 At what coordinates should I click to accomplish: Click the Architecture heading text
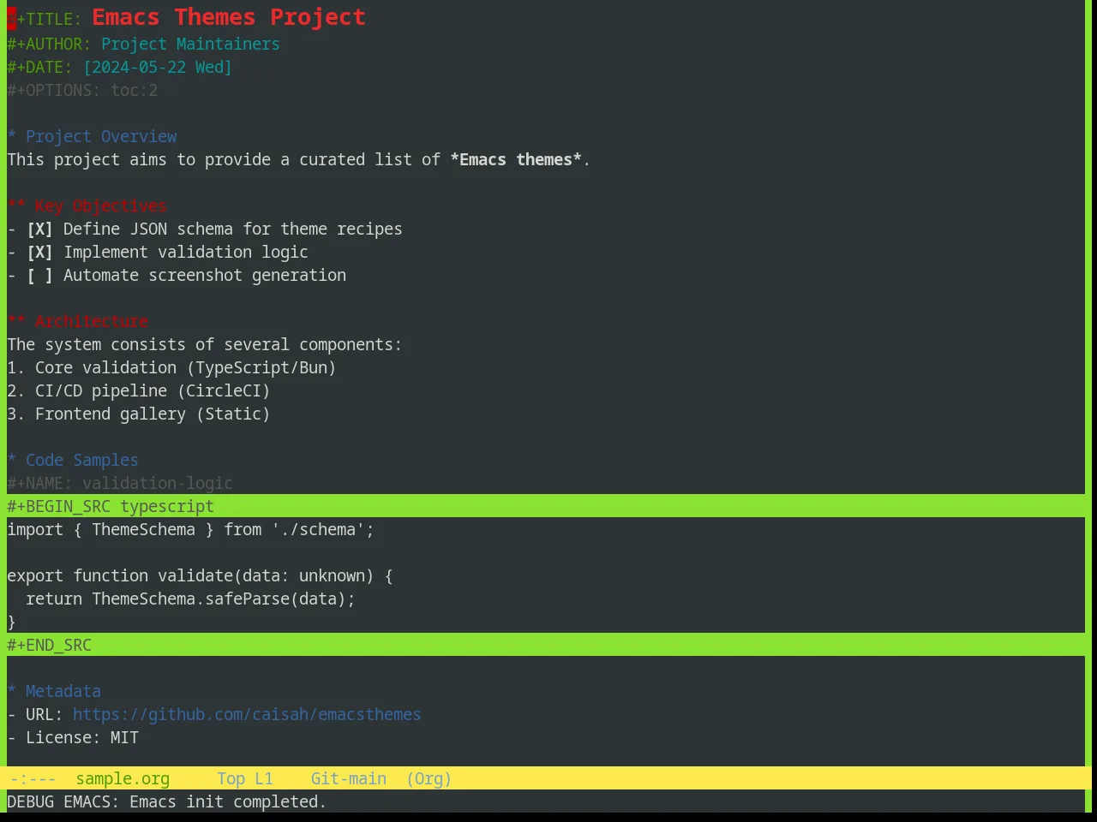pos(92,322)
